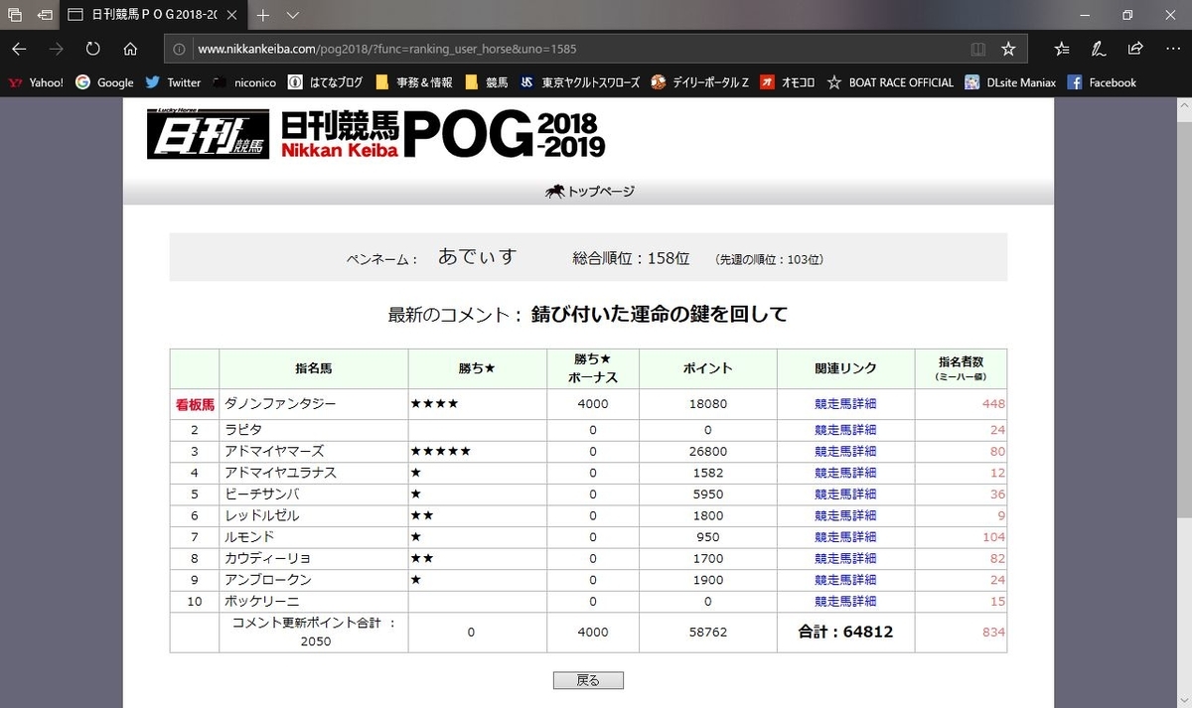The height and width of the screenshot is (708, 1192).
Task: Open the BOAT RACE OFFICIAL bookmark
Action: click(890, 82)
